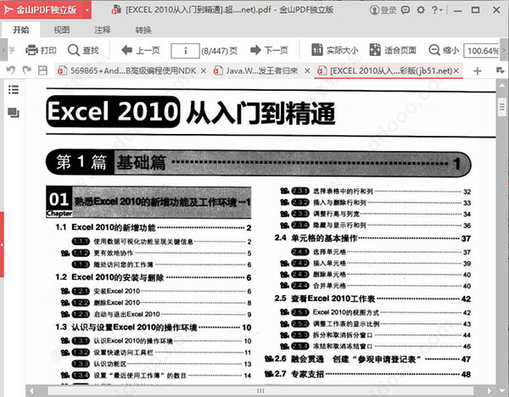The width and height of the screenshot is (509, 397).
Task: Click the '设置快速访问工具栏' contents line
Action: (x=156, y=352)
